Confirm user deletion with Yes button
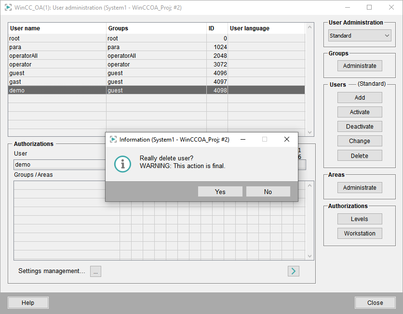This screenshot has width=403, height=314. (x=220, y=192)
